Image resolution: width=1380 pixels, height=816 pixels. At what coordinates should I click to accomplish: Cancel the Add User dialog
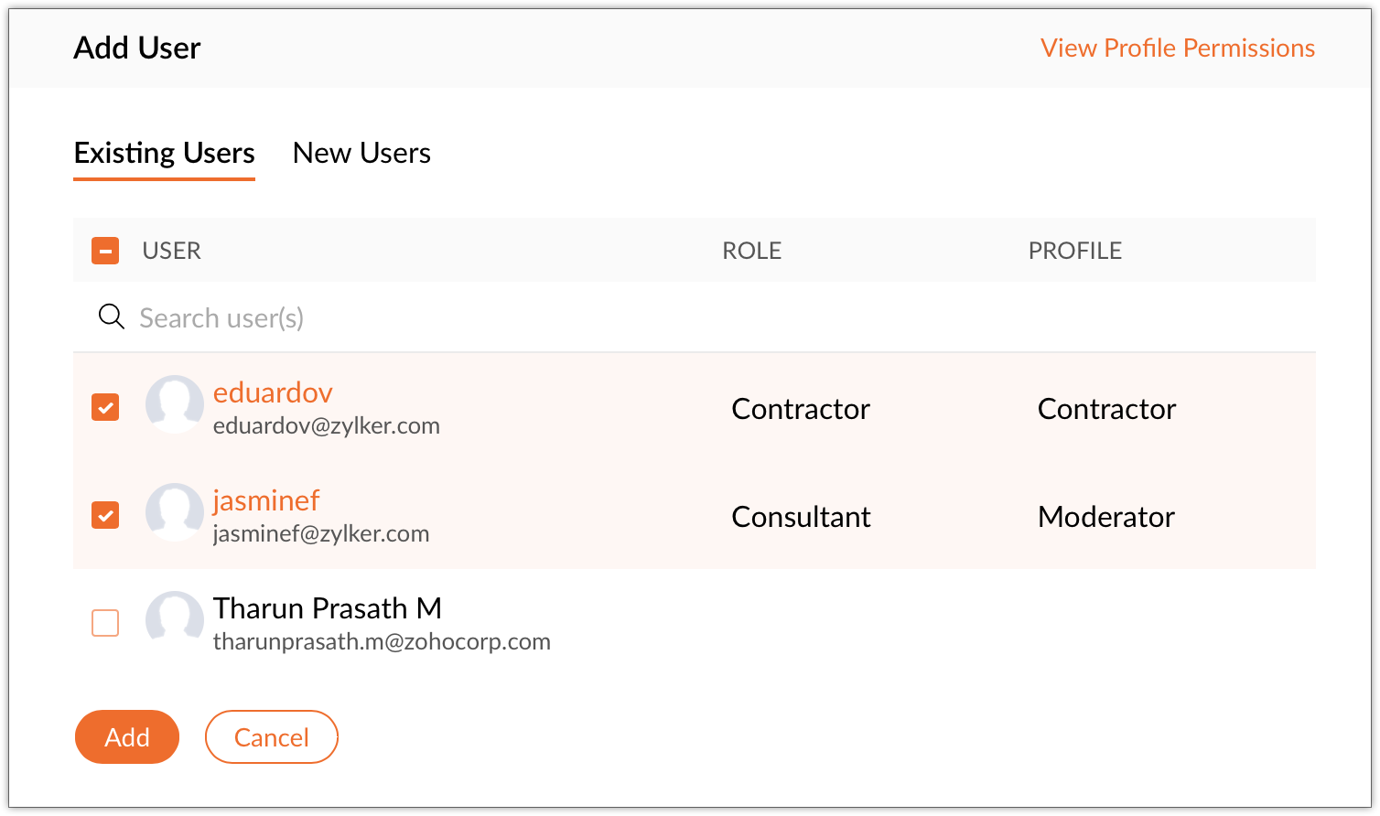pos(271,737)
